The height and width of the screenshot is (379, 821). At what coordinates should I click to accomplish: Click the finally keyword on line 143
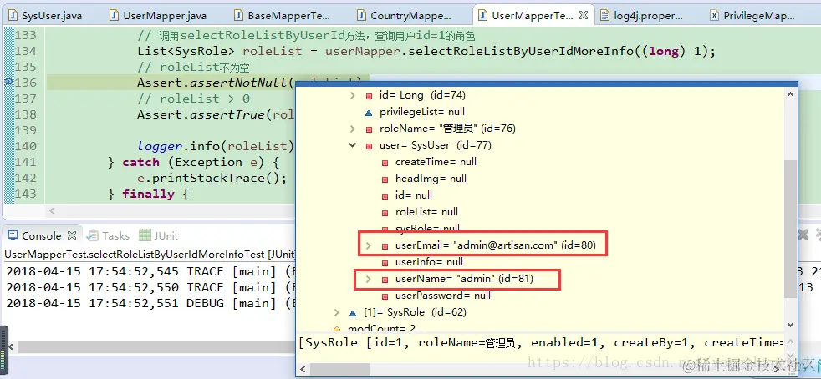tap(148, 194)
